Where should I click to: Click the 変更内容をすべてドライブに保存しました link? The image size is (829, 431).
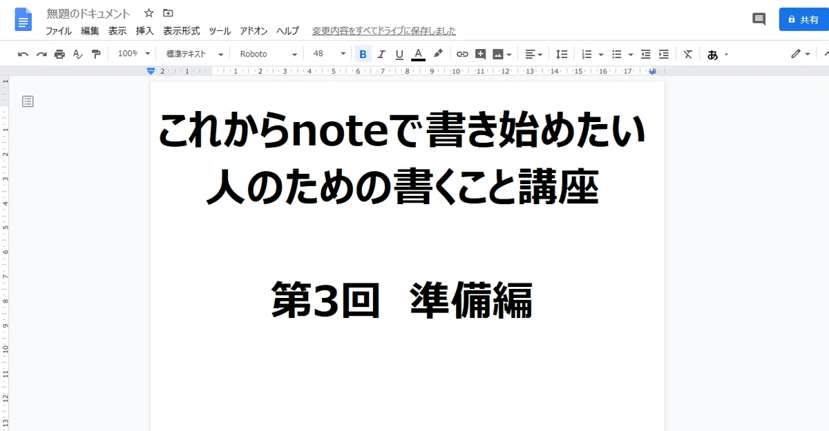coord(384,31)
